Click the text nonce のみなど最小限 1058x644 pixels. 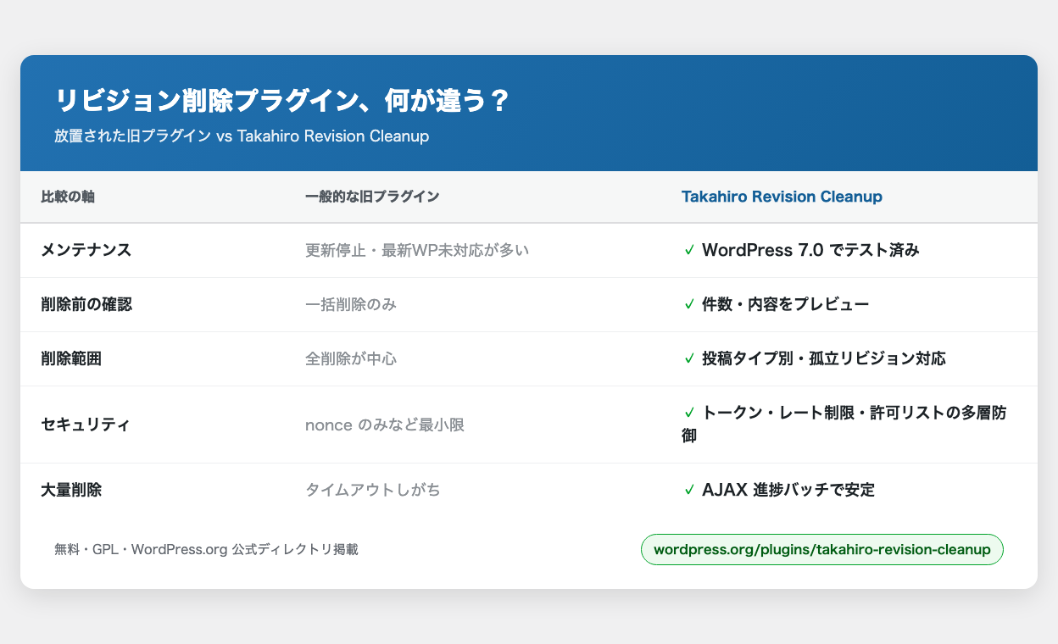point(385,425)
